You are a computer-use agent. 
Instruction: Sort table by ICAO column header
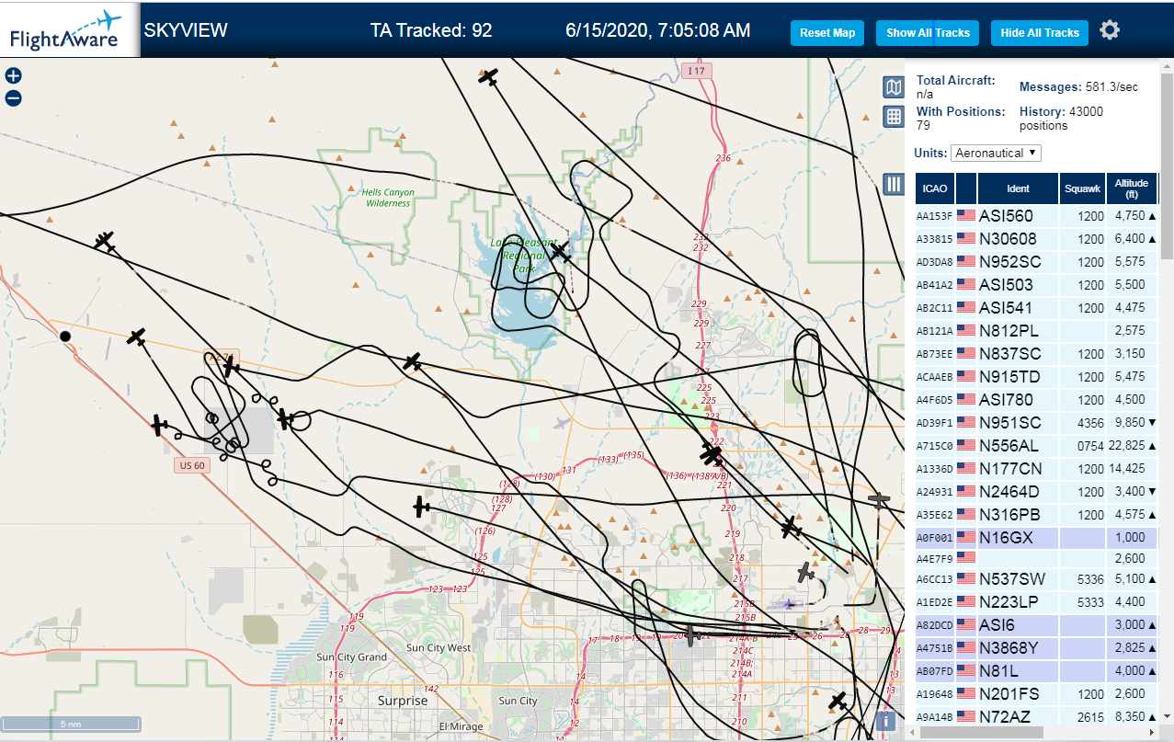click(935, 188)
